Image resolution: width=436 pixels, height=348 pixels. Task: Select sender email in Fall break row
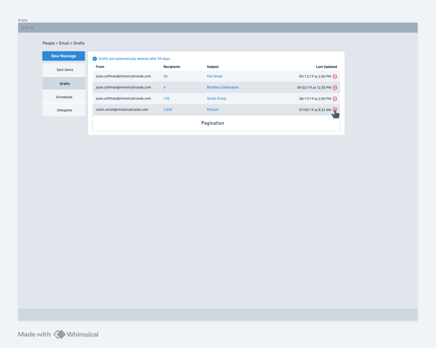pos(123,76)
